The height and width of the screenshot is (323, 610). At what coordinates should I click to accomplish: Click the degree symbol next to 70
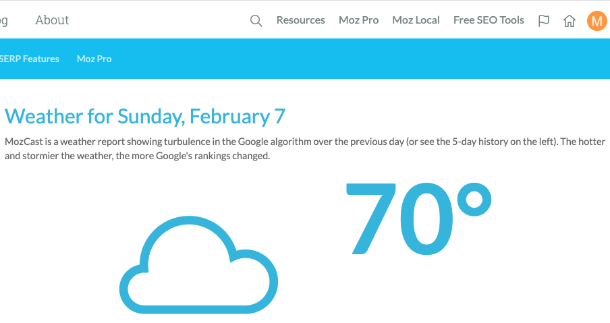pos(474,200)
